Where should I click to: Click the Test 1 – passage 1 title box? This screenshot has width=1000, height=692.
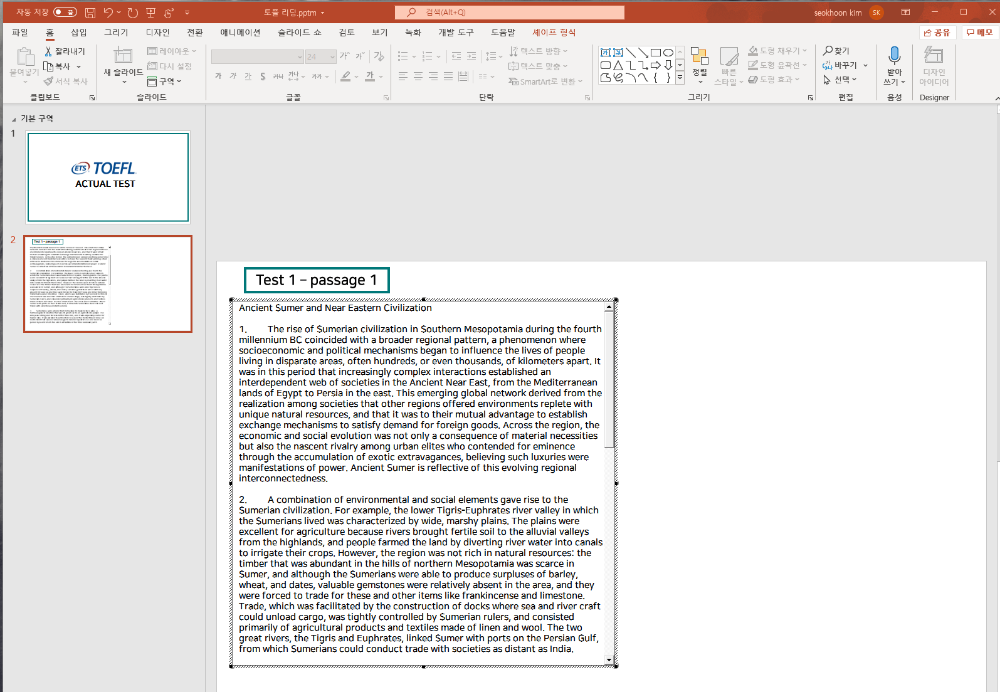point(317,280)
